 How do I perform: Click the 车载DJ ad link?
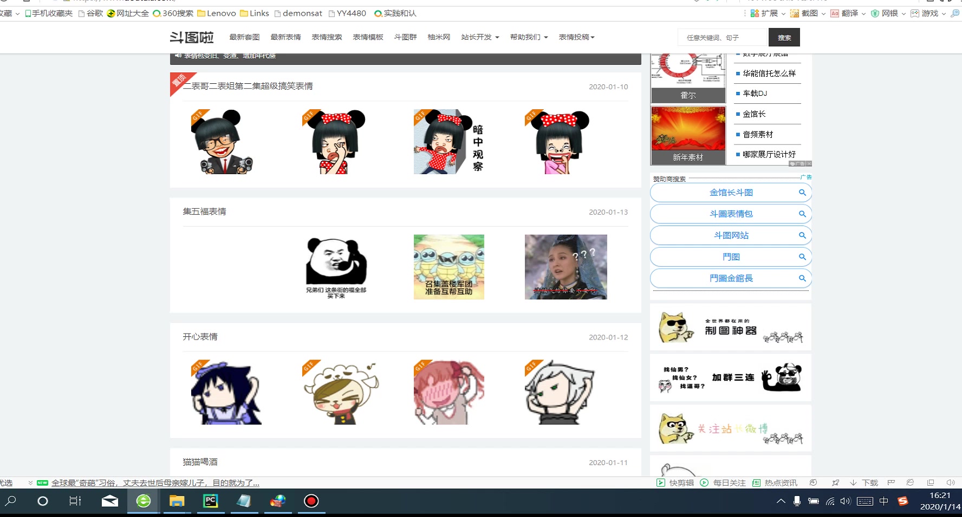click(755, 93)
